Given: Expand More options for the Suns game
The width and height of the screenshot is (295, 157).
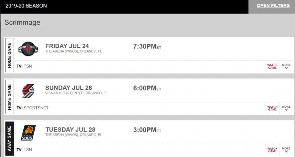Looking at the screenshot, I should [286, 150].
